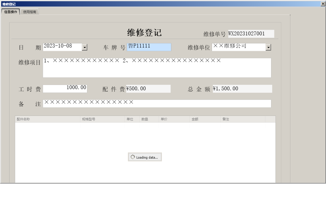The width and height of the screenshot is (326, 216).
Task: Click the 维修单号 field showing WX20231027001
Action: [x=250, y=34]
